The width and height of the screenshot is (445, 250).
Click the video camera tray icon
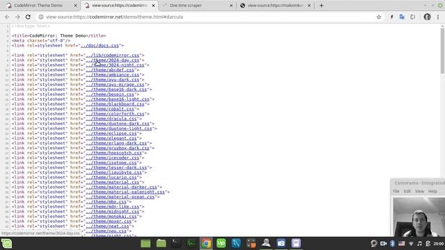point(383,244)
